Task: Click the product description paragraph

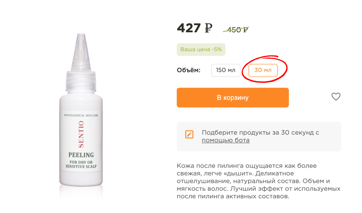Action: click(x=258, y=181)
